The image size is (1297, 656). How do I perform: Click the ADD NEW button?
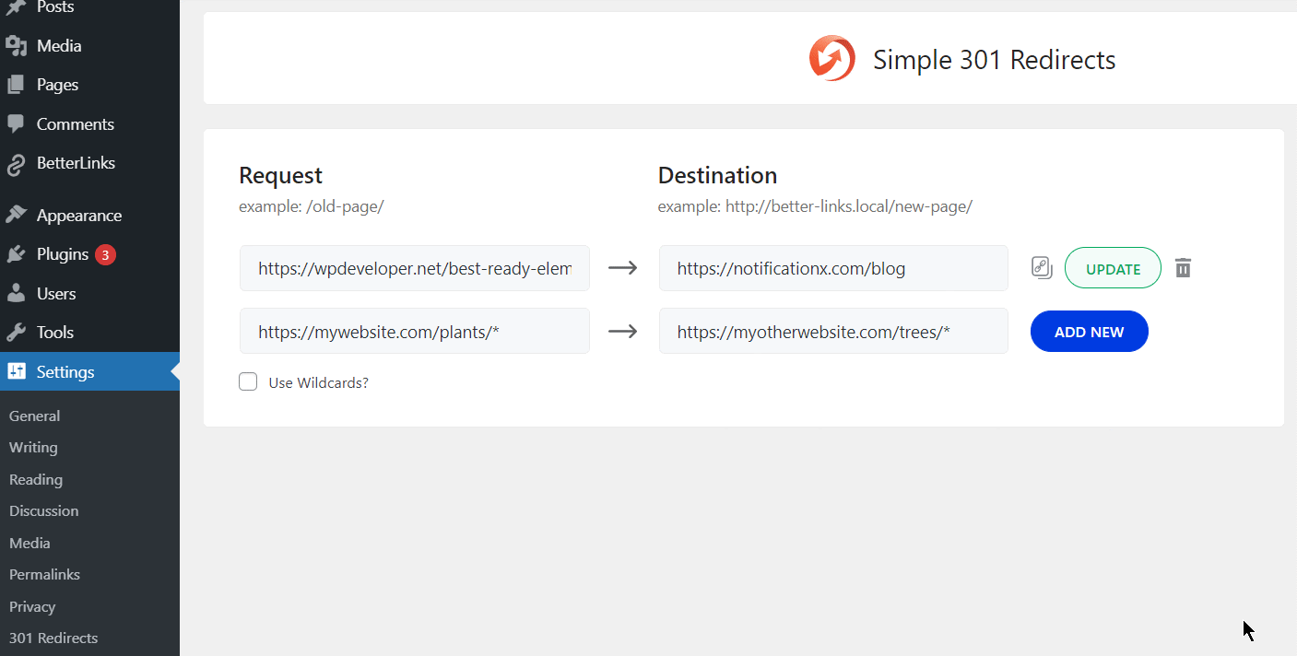click(1089, 331)
